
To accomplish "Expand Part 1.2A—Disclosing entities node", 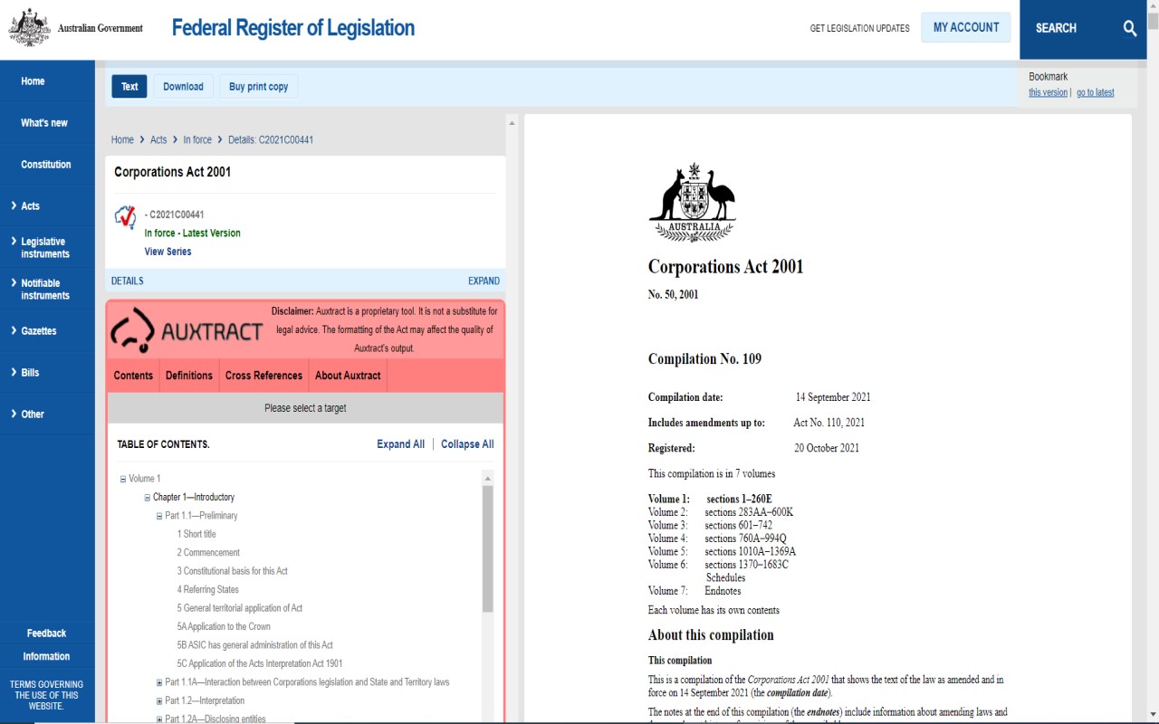I will click(159, 719).
